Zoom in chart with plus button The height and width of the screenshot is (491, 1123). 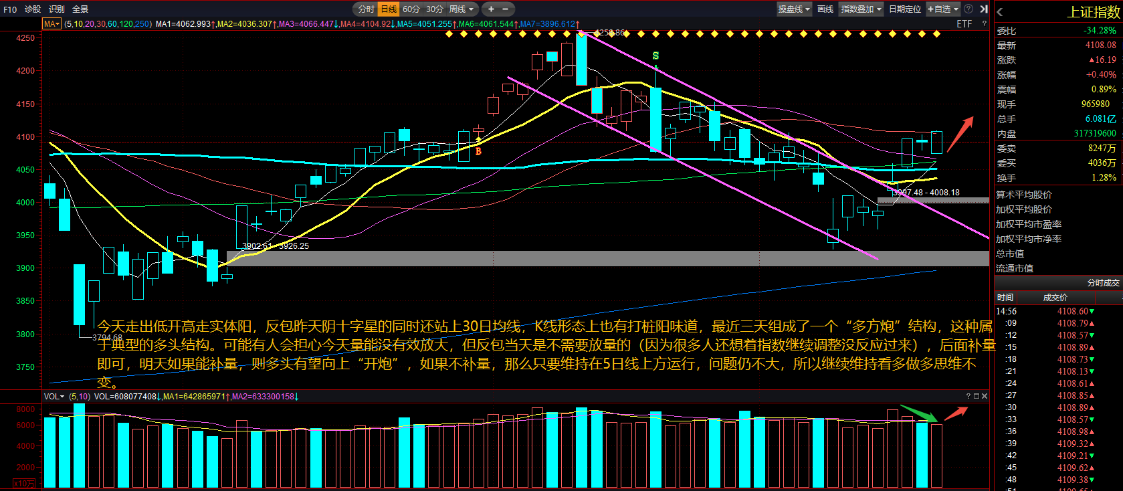(x=491, y=9)
